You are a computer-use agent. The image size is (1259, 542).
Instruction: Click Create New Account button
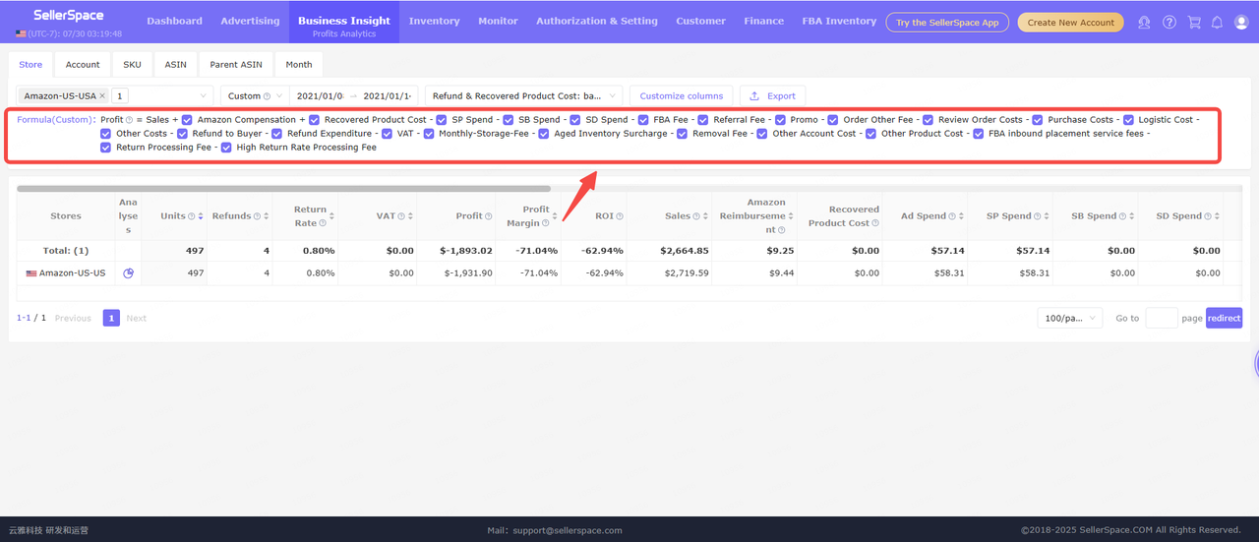coord(1070,22)
